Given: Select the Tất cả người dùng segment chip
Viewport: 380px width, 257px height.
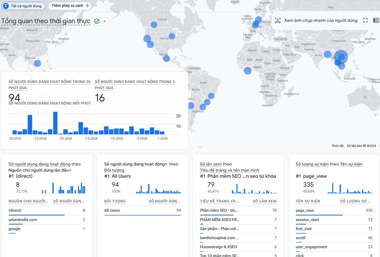Looking at the screenshot, I should [x=23, y=6].
